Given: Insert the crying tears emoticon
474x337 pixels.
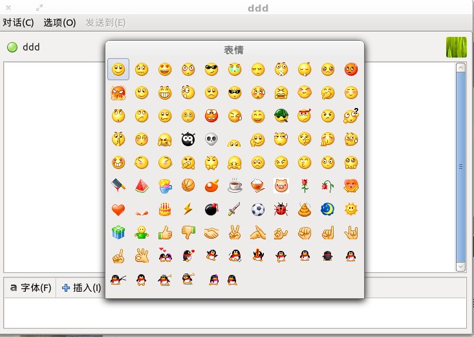Looking at the screenshot, I should (235, 69).
